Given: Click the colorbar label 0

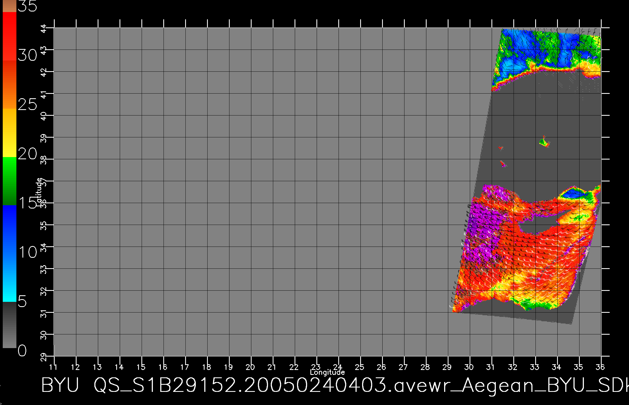Looking at the screenshot, I should (22, 351).
